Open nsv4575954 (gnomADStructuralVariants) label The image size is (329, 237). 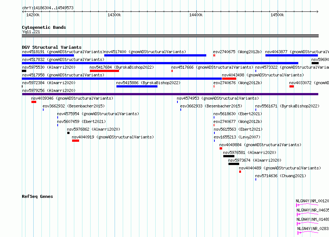tap(98, 114)
